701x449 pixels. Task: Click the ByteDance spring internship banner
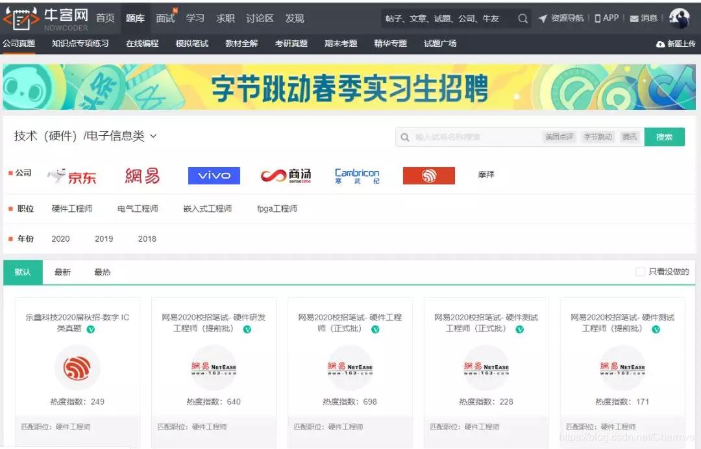tap(350, 88)
